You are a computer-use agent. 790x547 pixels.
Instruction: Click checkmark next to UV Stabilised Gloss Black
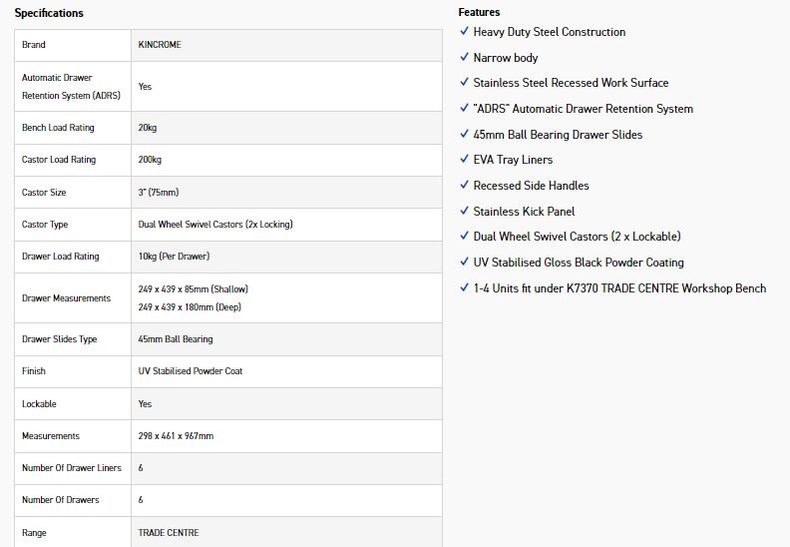(464, 262)
